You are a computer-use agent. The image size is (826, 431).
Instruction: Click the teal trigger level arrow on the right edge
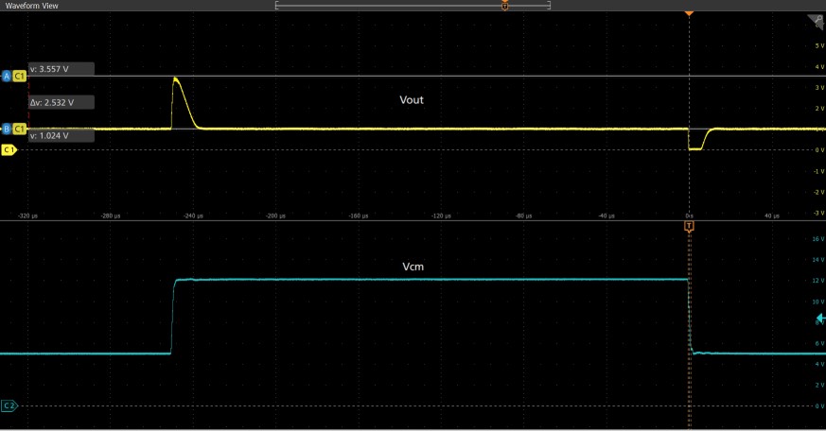click(820, 319)
